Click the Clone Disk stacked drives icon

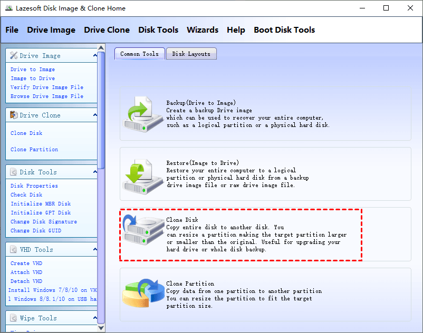coord(143,230)
